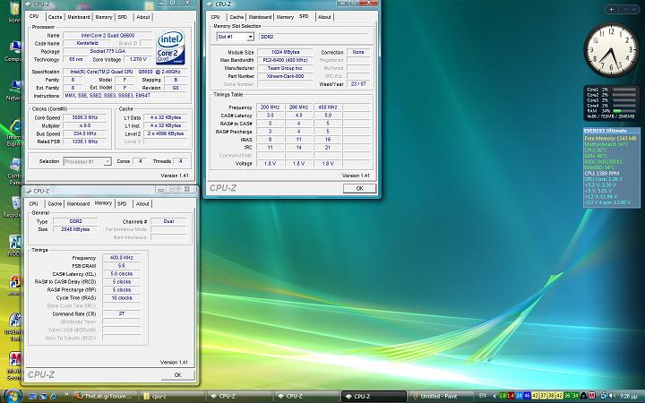Open the Slot #1 memory slot dropdown
The height and width of the screenshot is (403, 645).
point(250,37)
